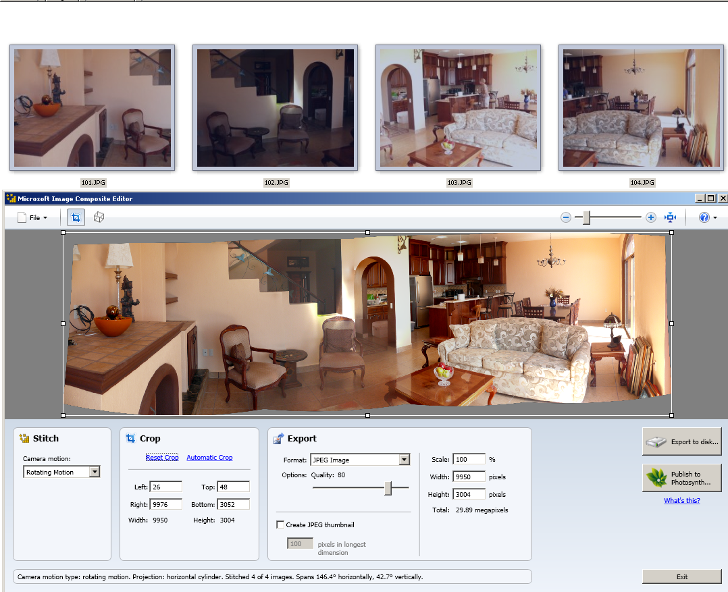728x592 pixels.
Task: Click the top-center crop handle
Action: [x=367, y=232]
